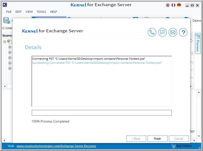Screen dimensions: 203x151
Task: Click left arrow of Source panel scrollbar
Action: coord(5,86)
